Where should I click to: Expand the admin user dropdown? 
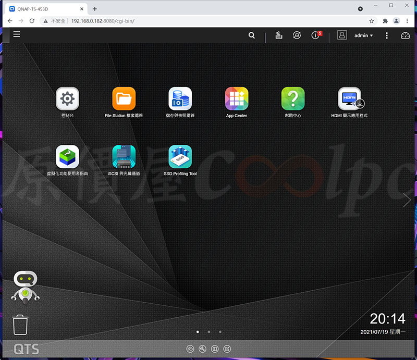[363, 35]
